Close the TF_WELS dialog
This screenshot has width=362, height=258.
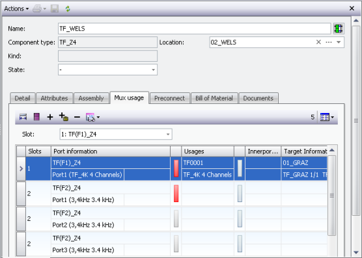click(352, 8)
